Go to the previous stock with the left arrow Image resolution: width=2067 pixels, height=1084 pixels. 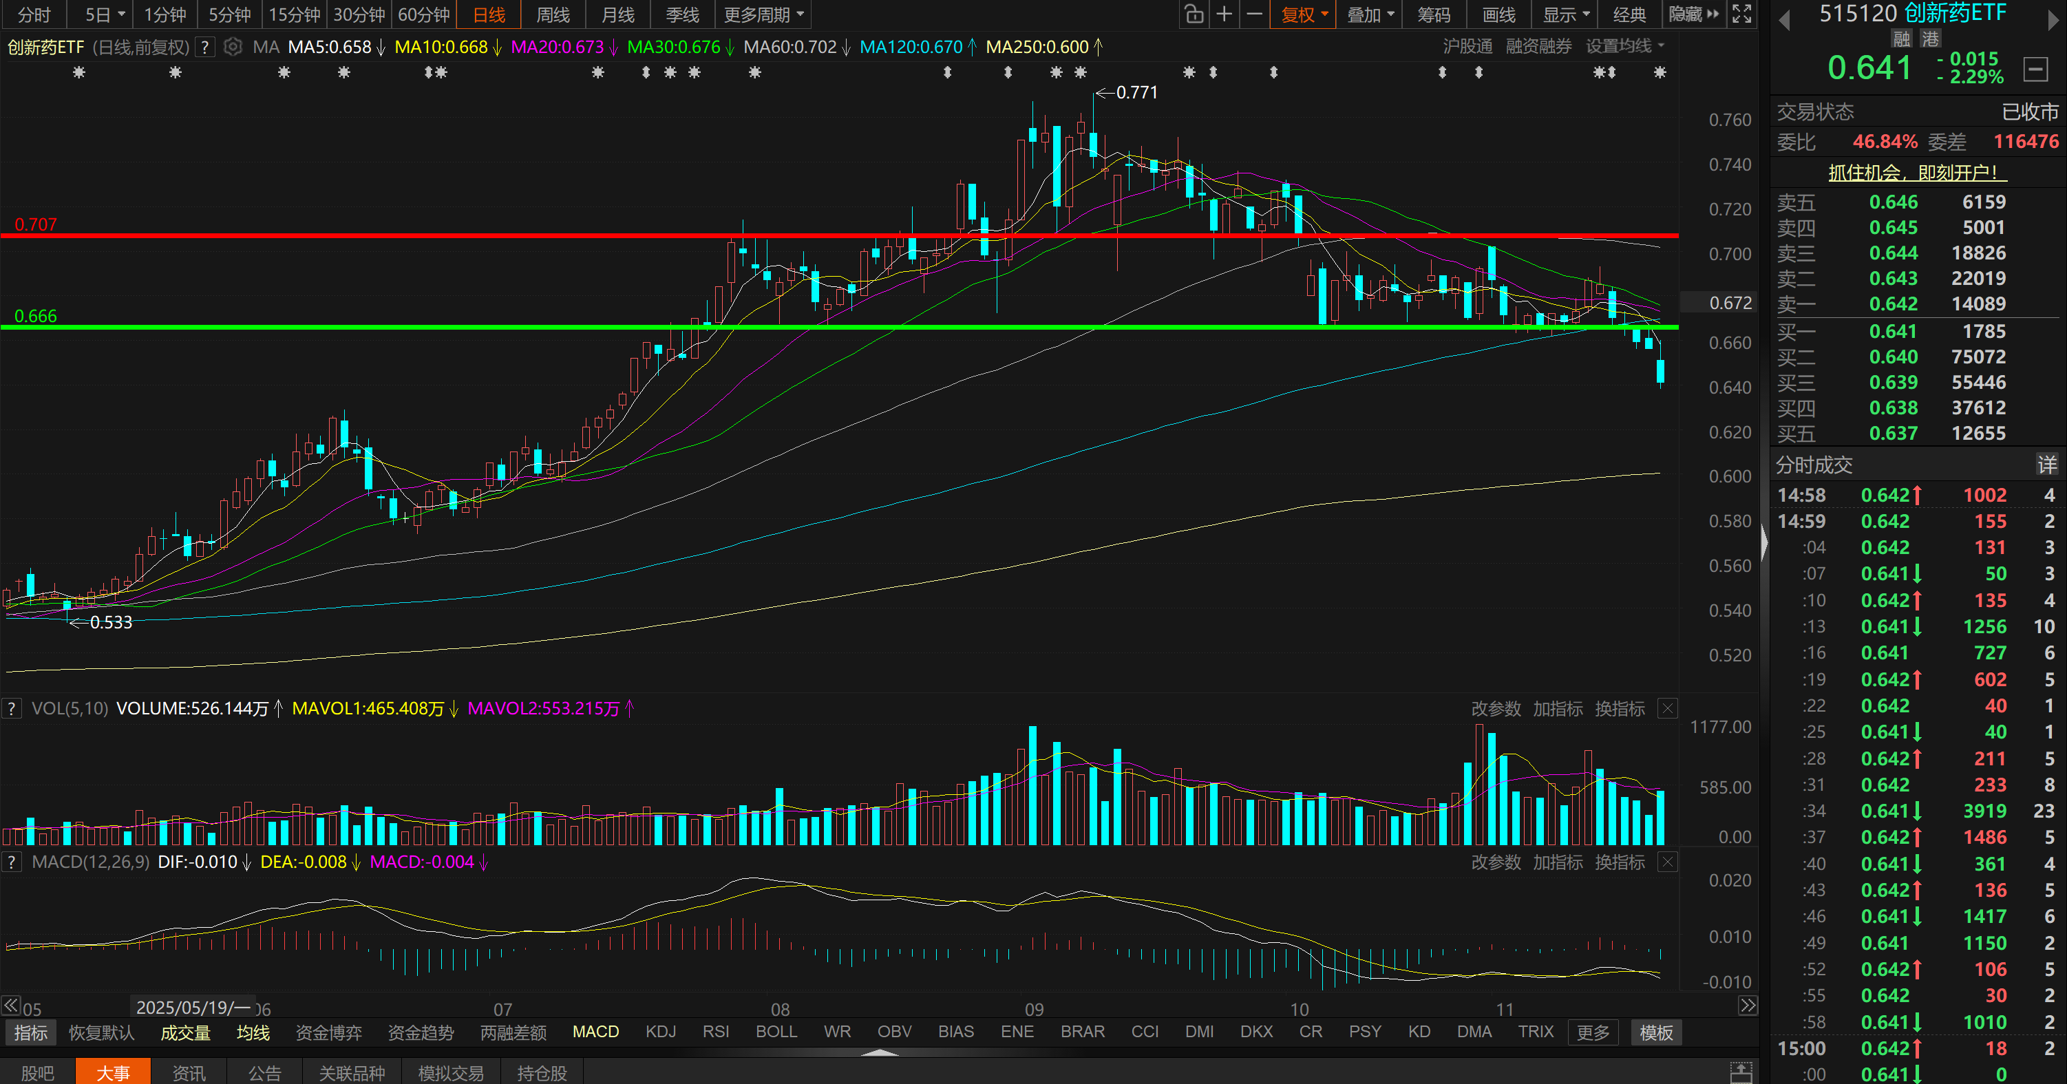click(1785, 21)
